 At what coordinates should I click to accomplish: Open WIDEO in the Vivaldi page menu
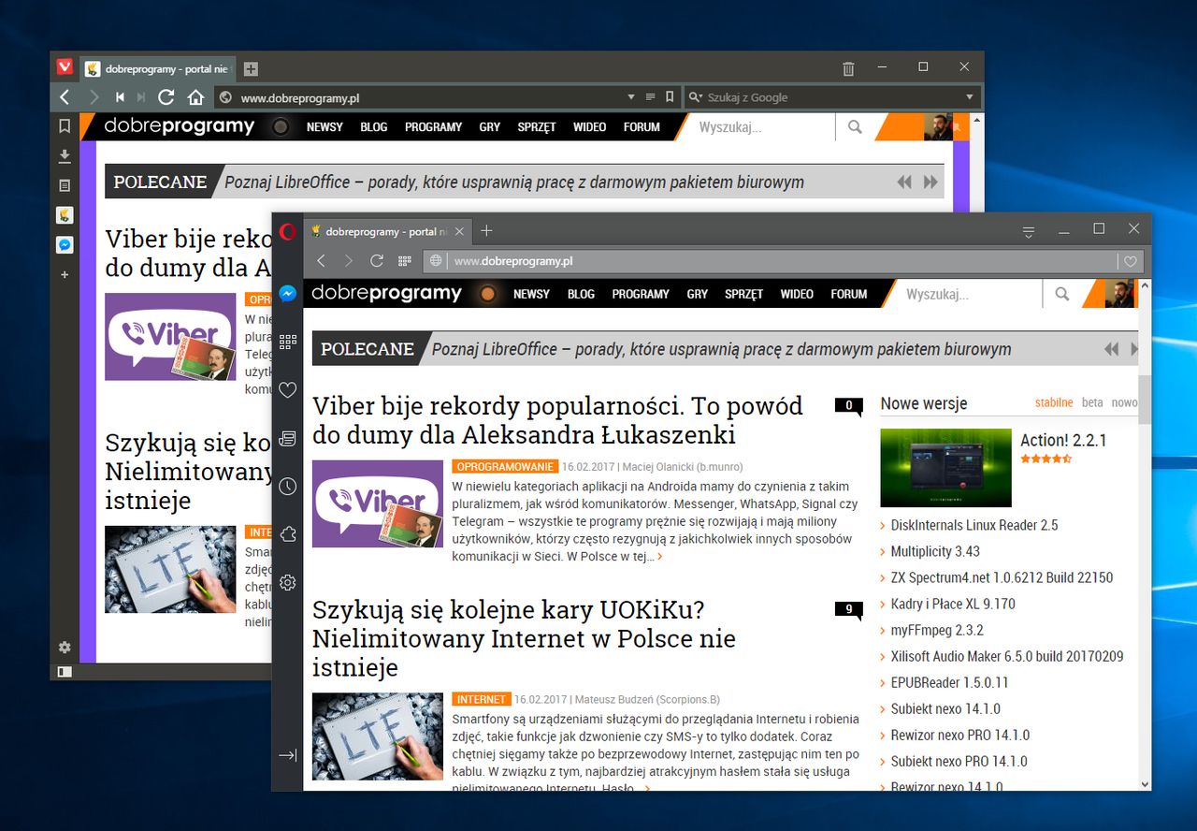[589, 126]
